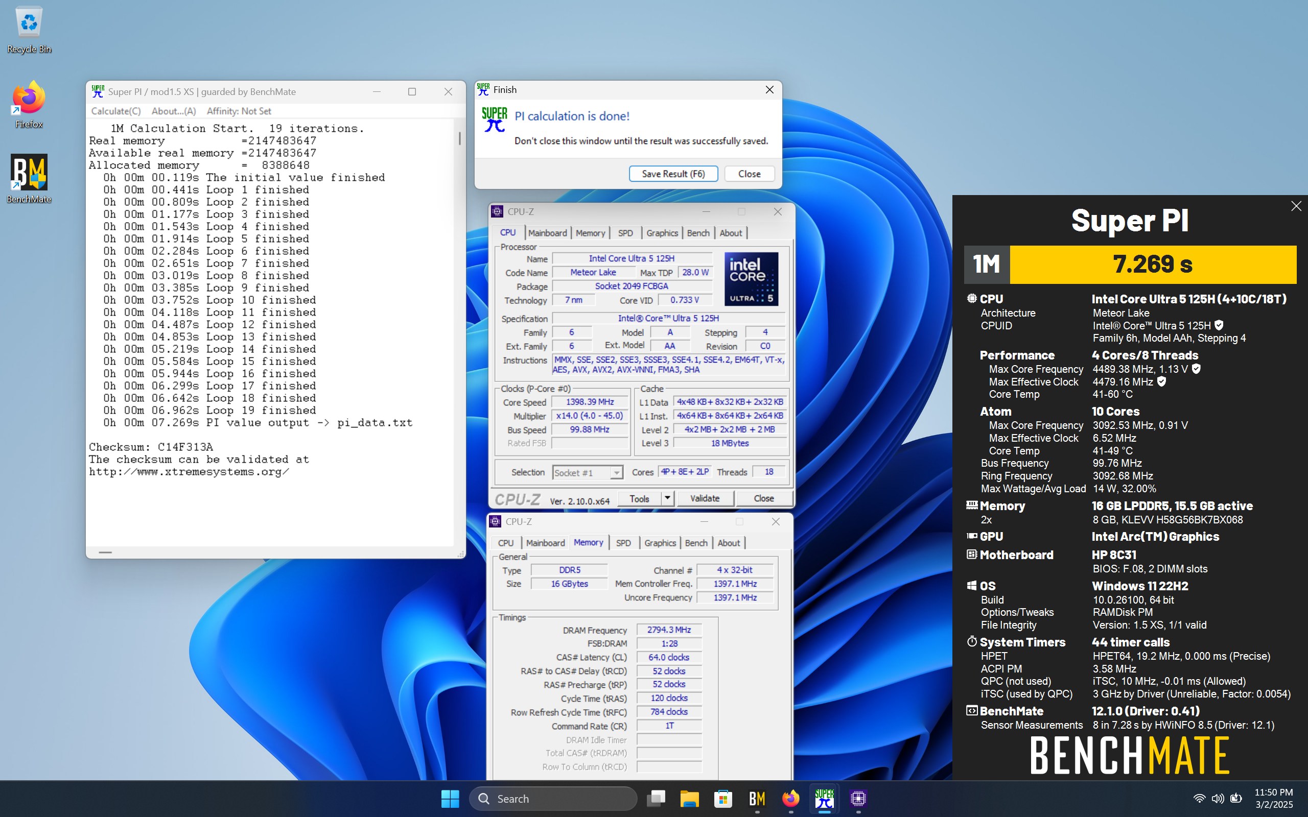Open the Wi-Fi network tray icon
This screenshot has height=817, width=1308.
point(1199,799)
